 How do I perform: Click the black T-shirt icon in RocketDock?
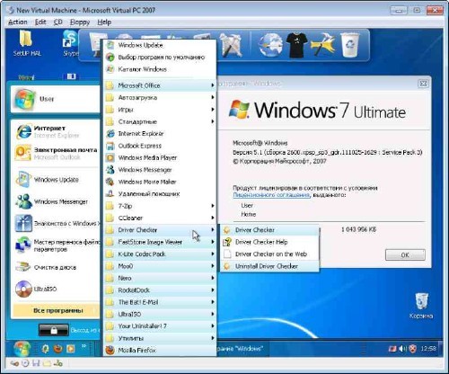(x=296, y=45)
